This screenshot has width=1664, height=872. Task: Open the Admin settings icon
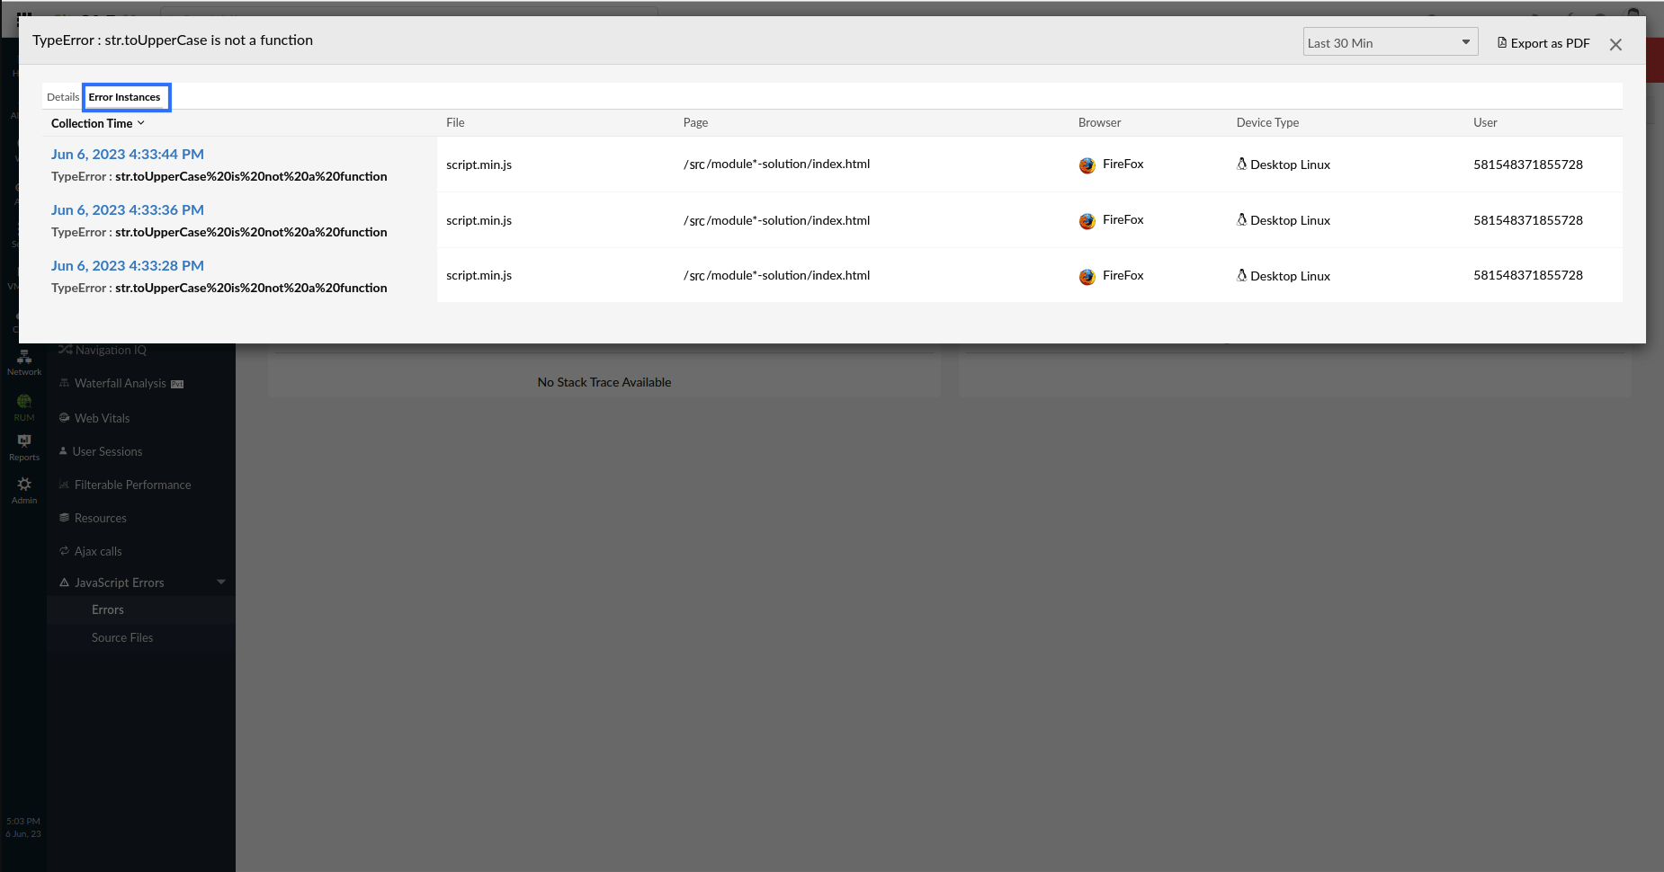23,486
